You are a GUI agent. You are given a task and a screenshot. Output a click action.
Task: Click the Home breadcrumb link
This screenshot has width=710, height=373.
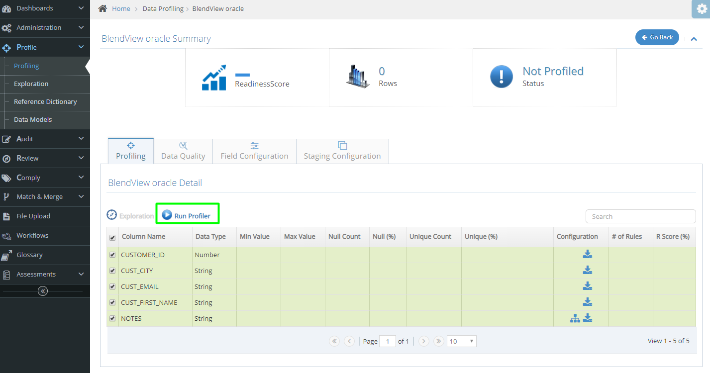pos(121,8)
